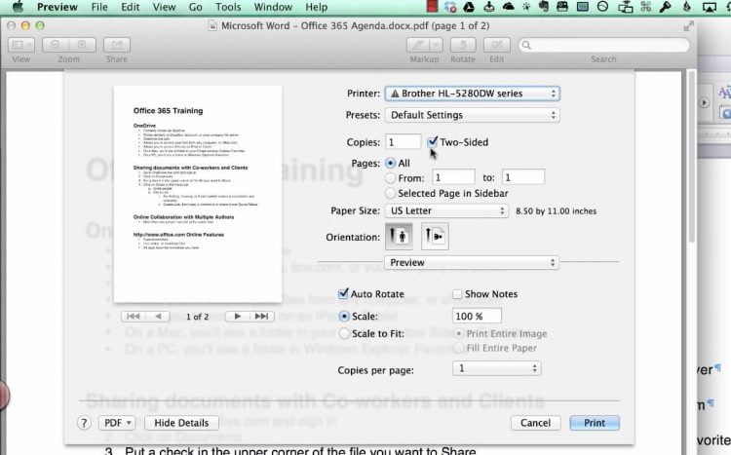This screenshot has height=455, width=731.
Task: Click the View toolbar button
Action: pyautogui.click(x=21, y=45)
